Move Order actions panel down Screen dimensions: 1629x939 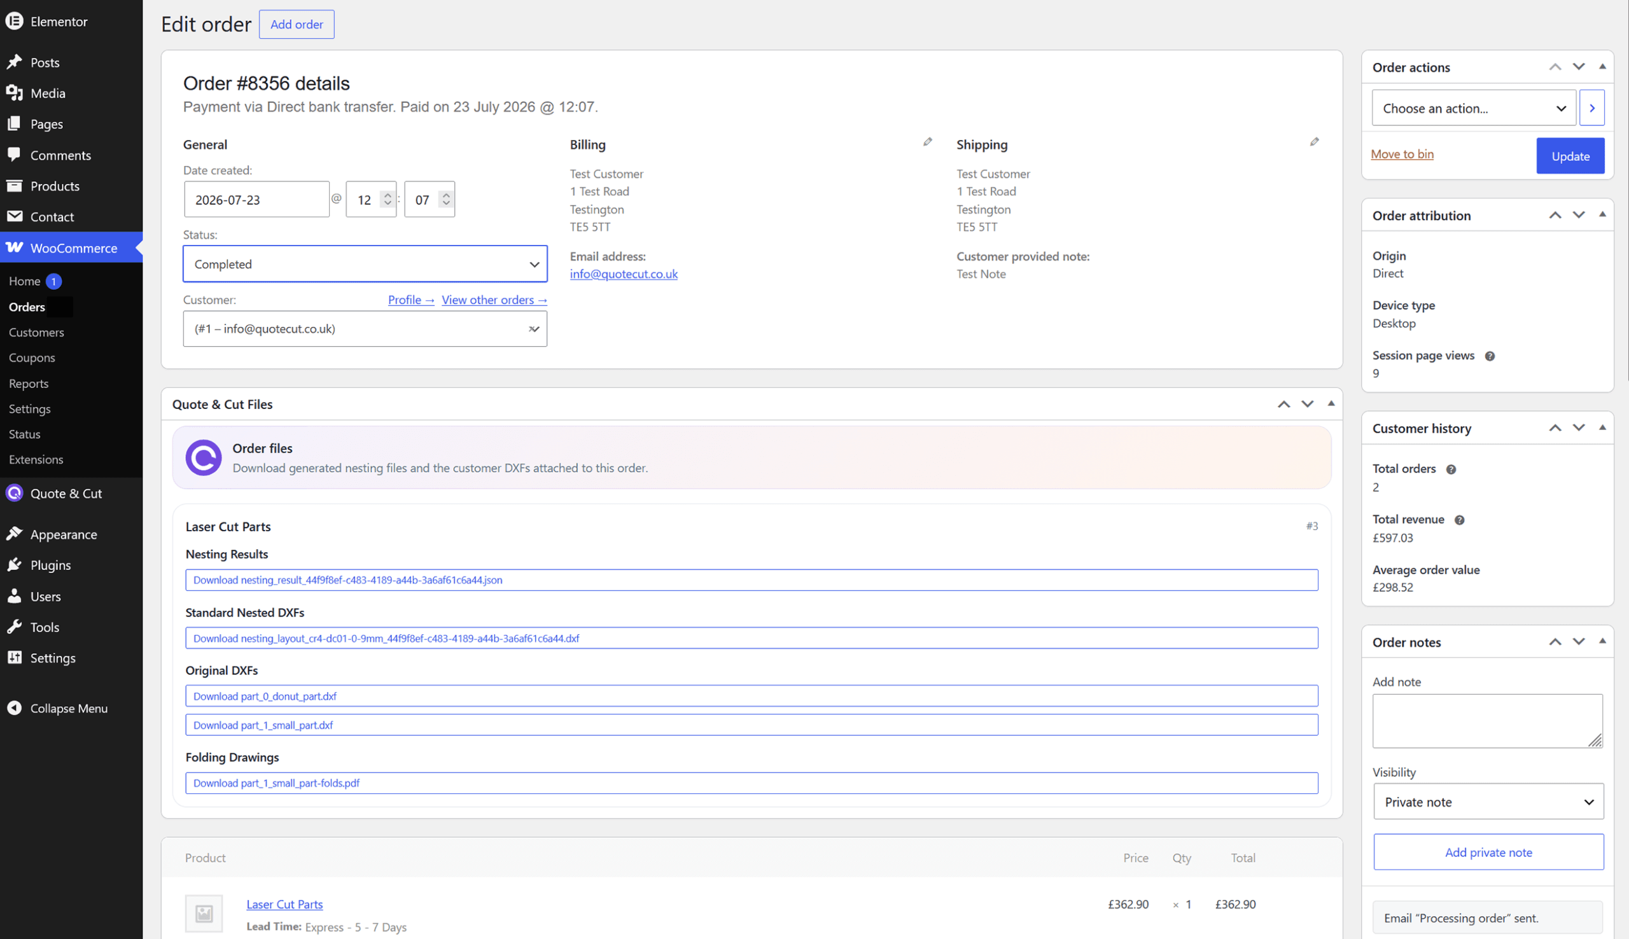pos(1579,67)
